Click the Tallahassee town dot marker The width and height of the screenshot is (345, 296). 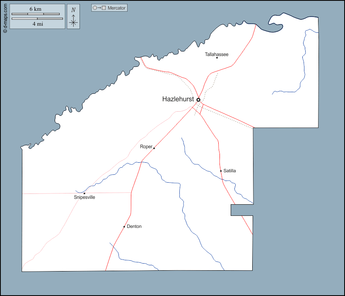point(217,58)
